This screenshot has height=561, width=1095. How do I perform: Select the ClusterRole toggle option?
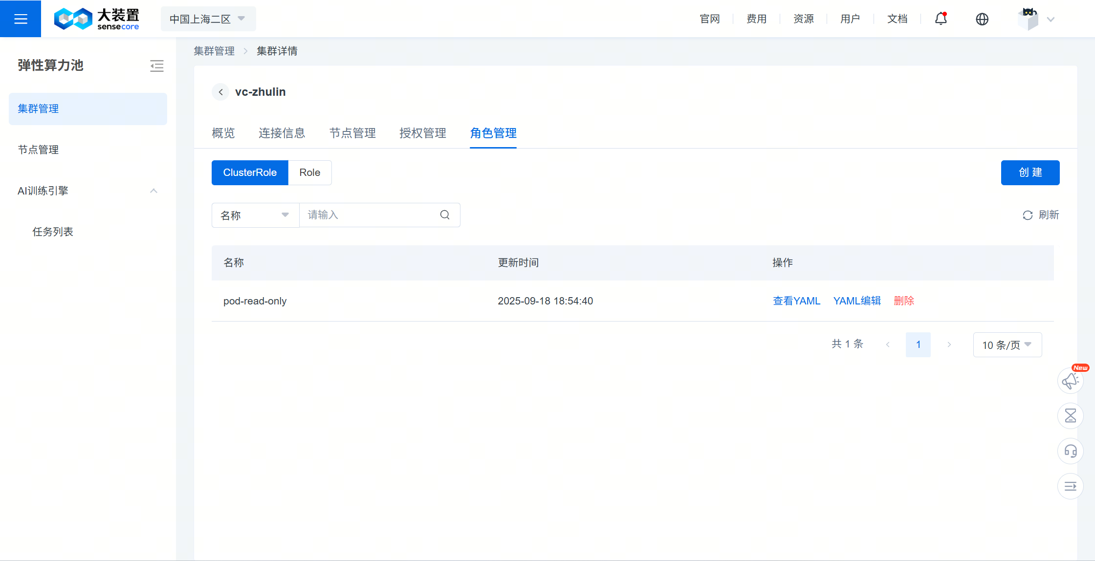click(x=250, y=173)
